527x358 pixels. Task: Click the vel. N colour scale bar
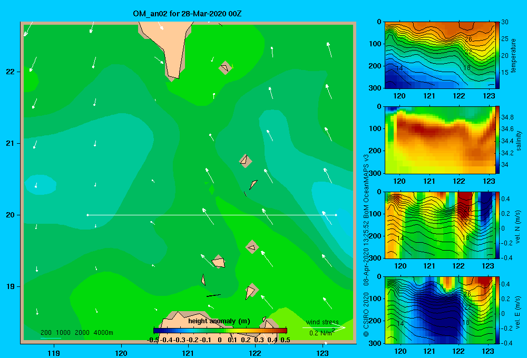(x=497, y=225)
